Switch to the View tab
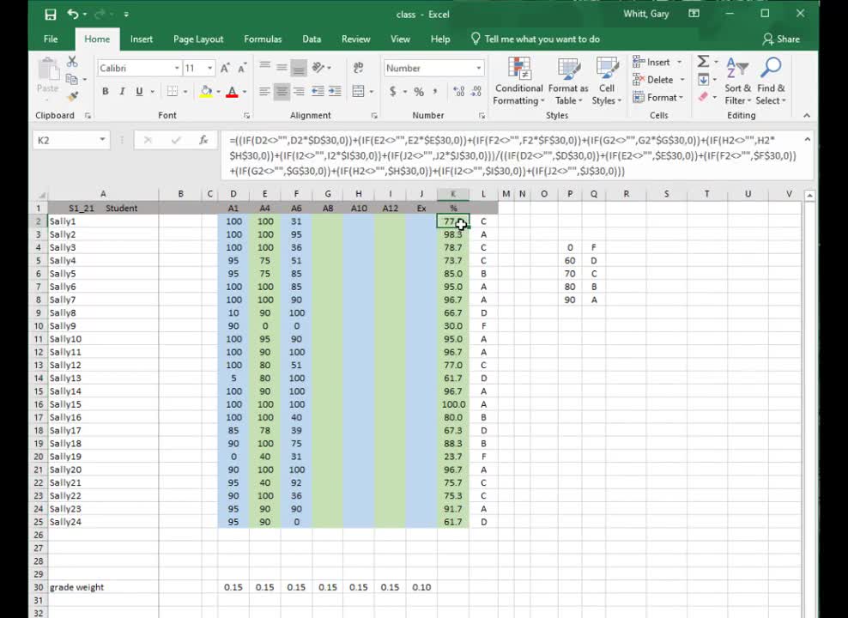 (400, 39)
